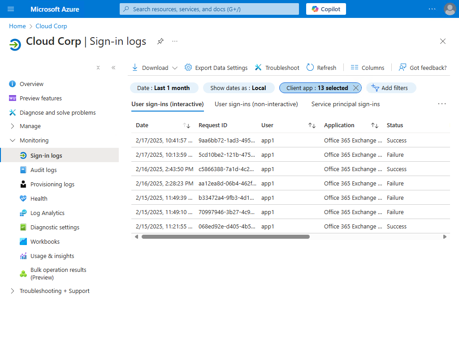The image size is (459, 344).
Task: Click the scroll right arrow of the table
Action: [445, 236]
